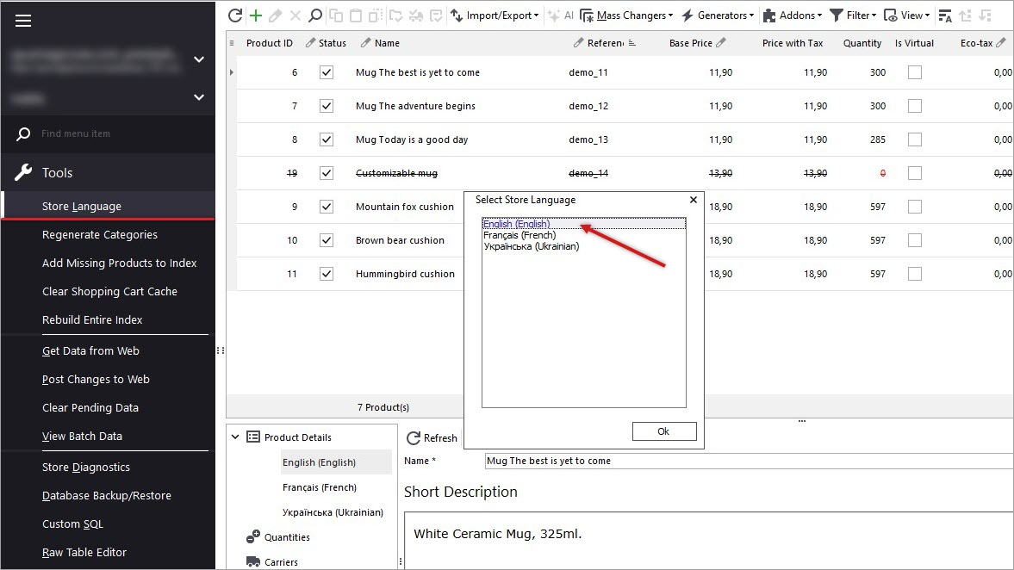Click the clone product icon next to paste
This screenshot has width=1014, height=570.
click(x=376, y=15)
